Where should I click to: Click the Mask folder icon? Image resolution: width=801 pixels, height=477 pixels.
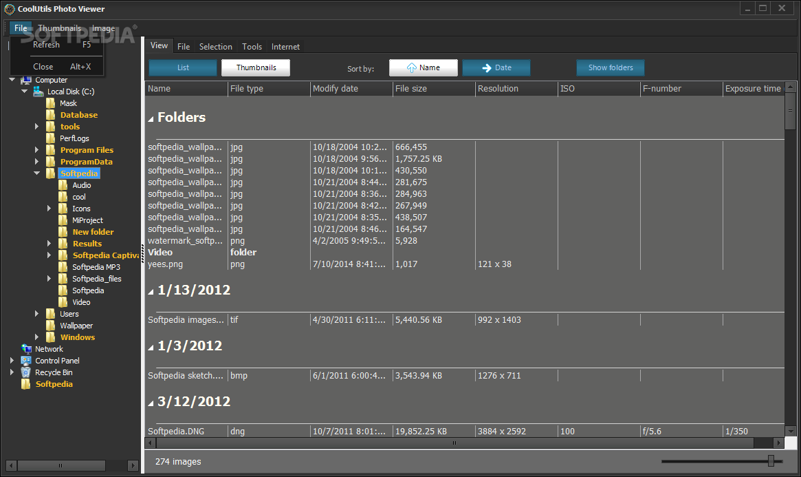(x=51, y=103)
